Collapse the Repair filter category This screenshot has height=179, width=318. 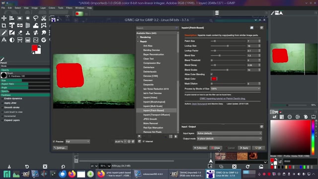point(138,41)
